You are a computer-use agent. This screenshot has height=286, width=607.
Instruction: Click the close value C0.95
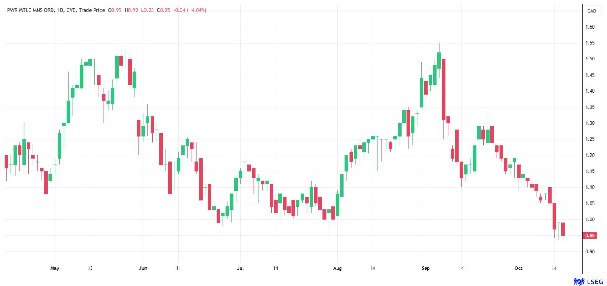click(x=163, y=10)
